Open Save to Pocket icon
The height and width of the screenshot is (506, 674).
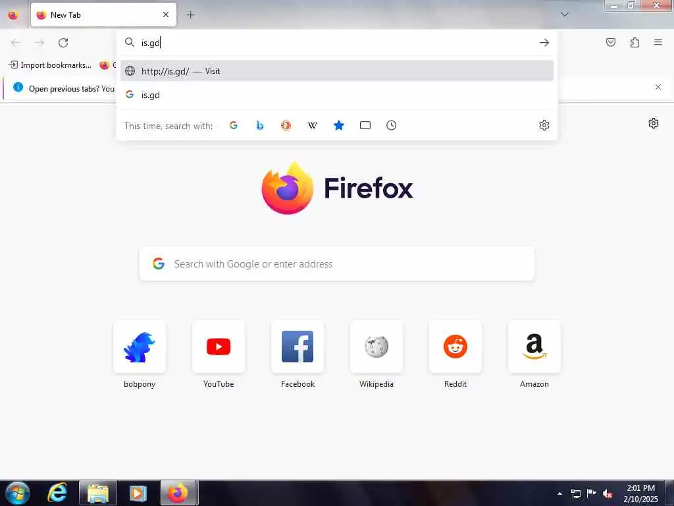(611, 42)
